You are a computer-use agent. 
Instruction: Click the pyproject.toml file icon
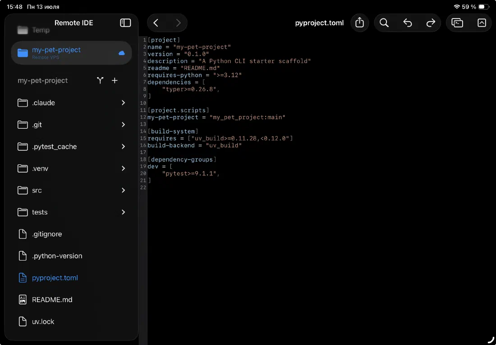pyautogui.click(x=23, y=278)
